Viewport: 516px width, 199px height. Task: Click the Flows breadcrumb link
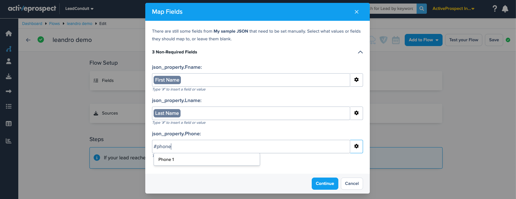[x=54, y=24]
